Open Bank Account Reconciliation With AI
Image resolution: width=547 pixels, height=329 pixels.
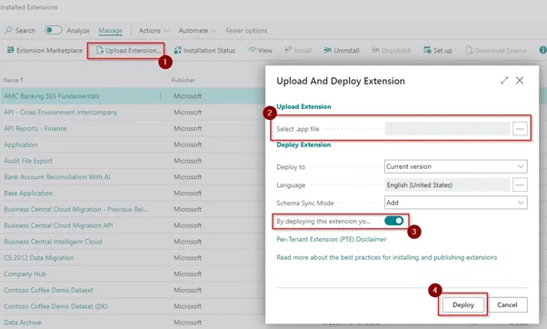pos(57,177)
